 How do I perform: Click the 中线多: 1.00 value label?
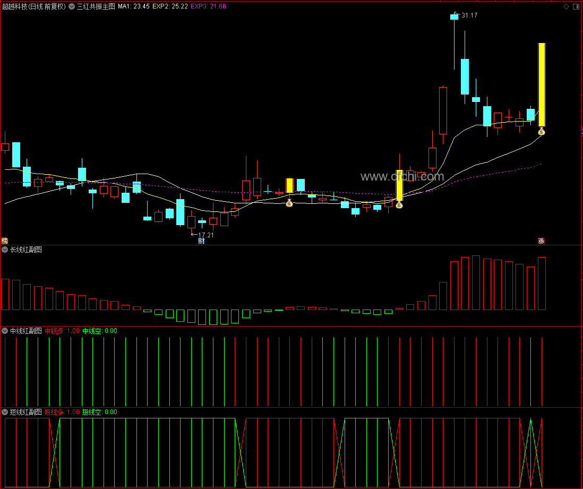point(62,331)
